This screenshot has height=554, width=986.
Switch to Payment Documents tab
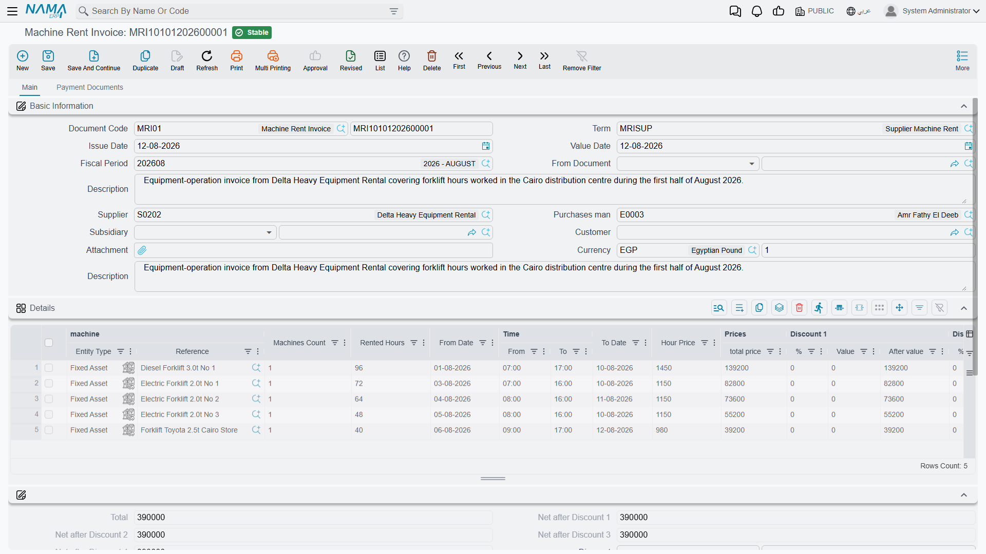[90, 87]
